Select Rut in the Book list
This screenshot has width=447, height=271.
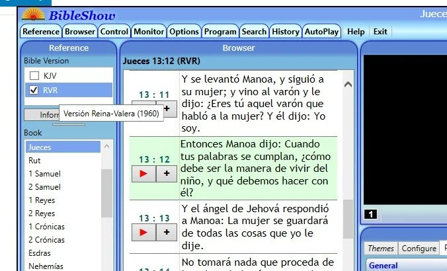pyautogui.click(x=63, y=161)
